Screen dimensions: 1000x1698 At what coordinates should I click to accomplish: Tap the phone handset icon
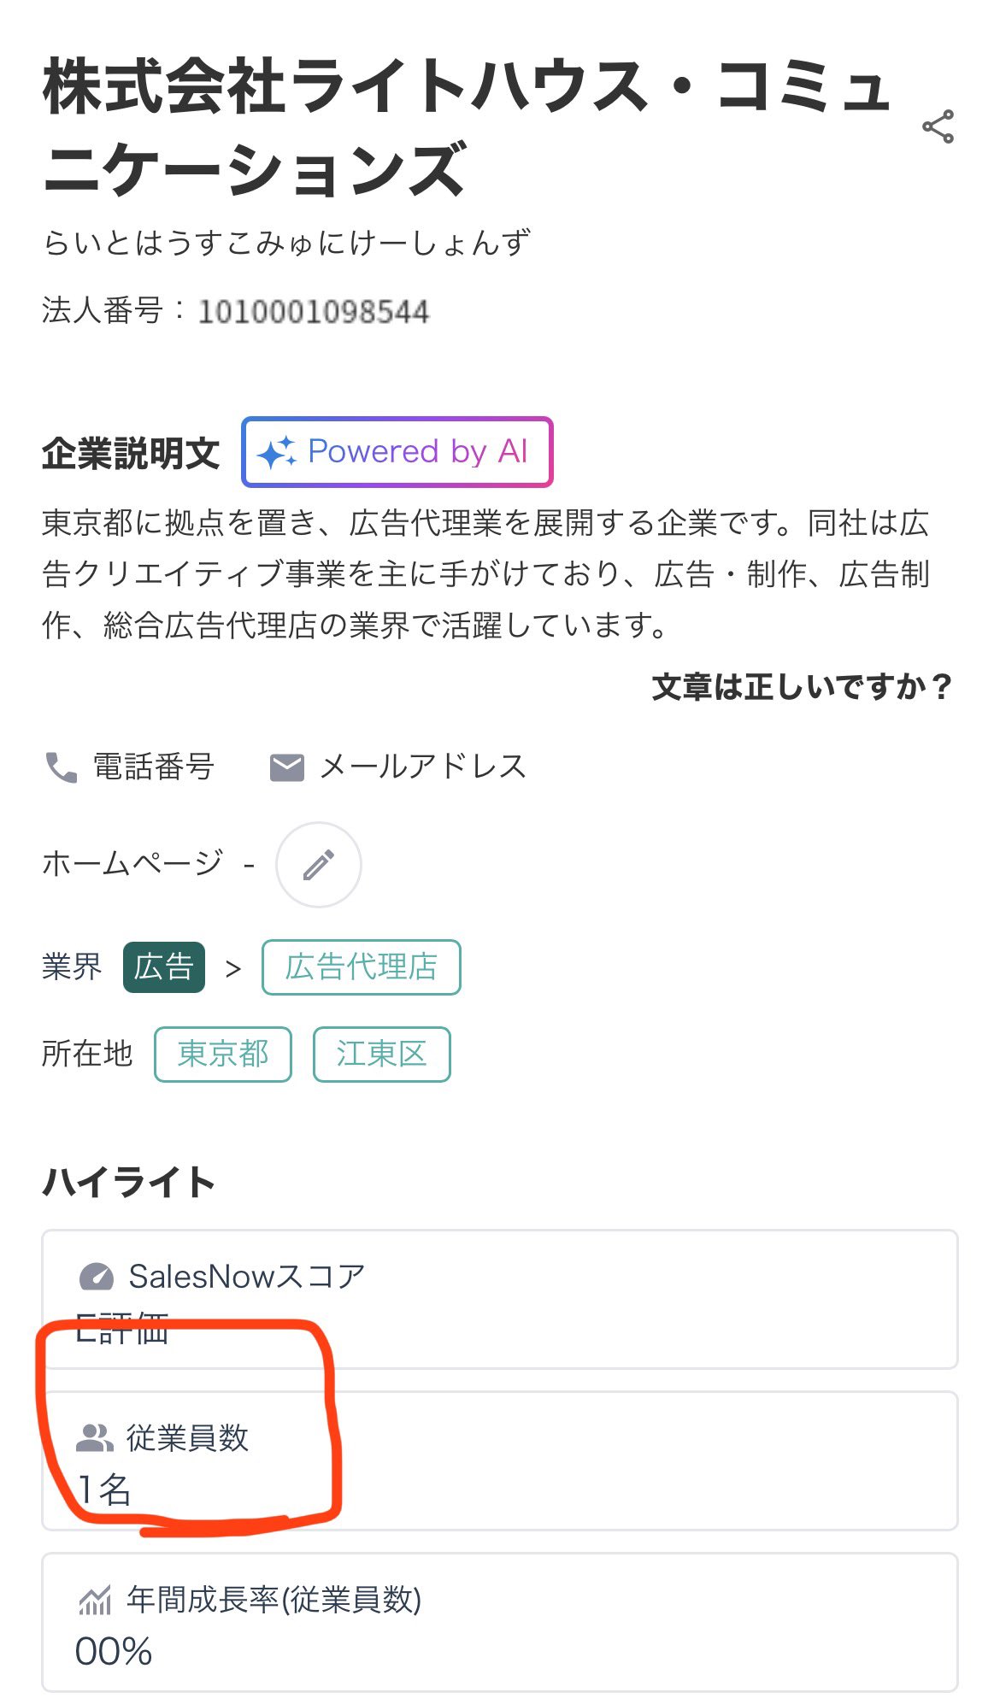(x=61, y=767)
